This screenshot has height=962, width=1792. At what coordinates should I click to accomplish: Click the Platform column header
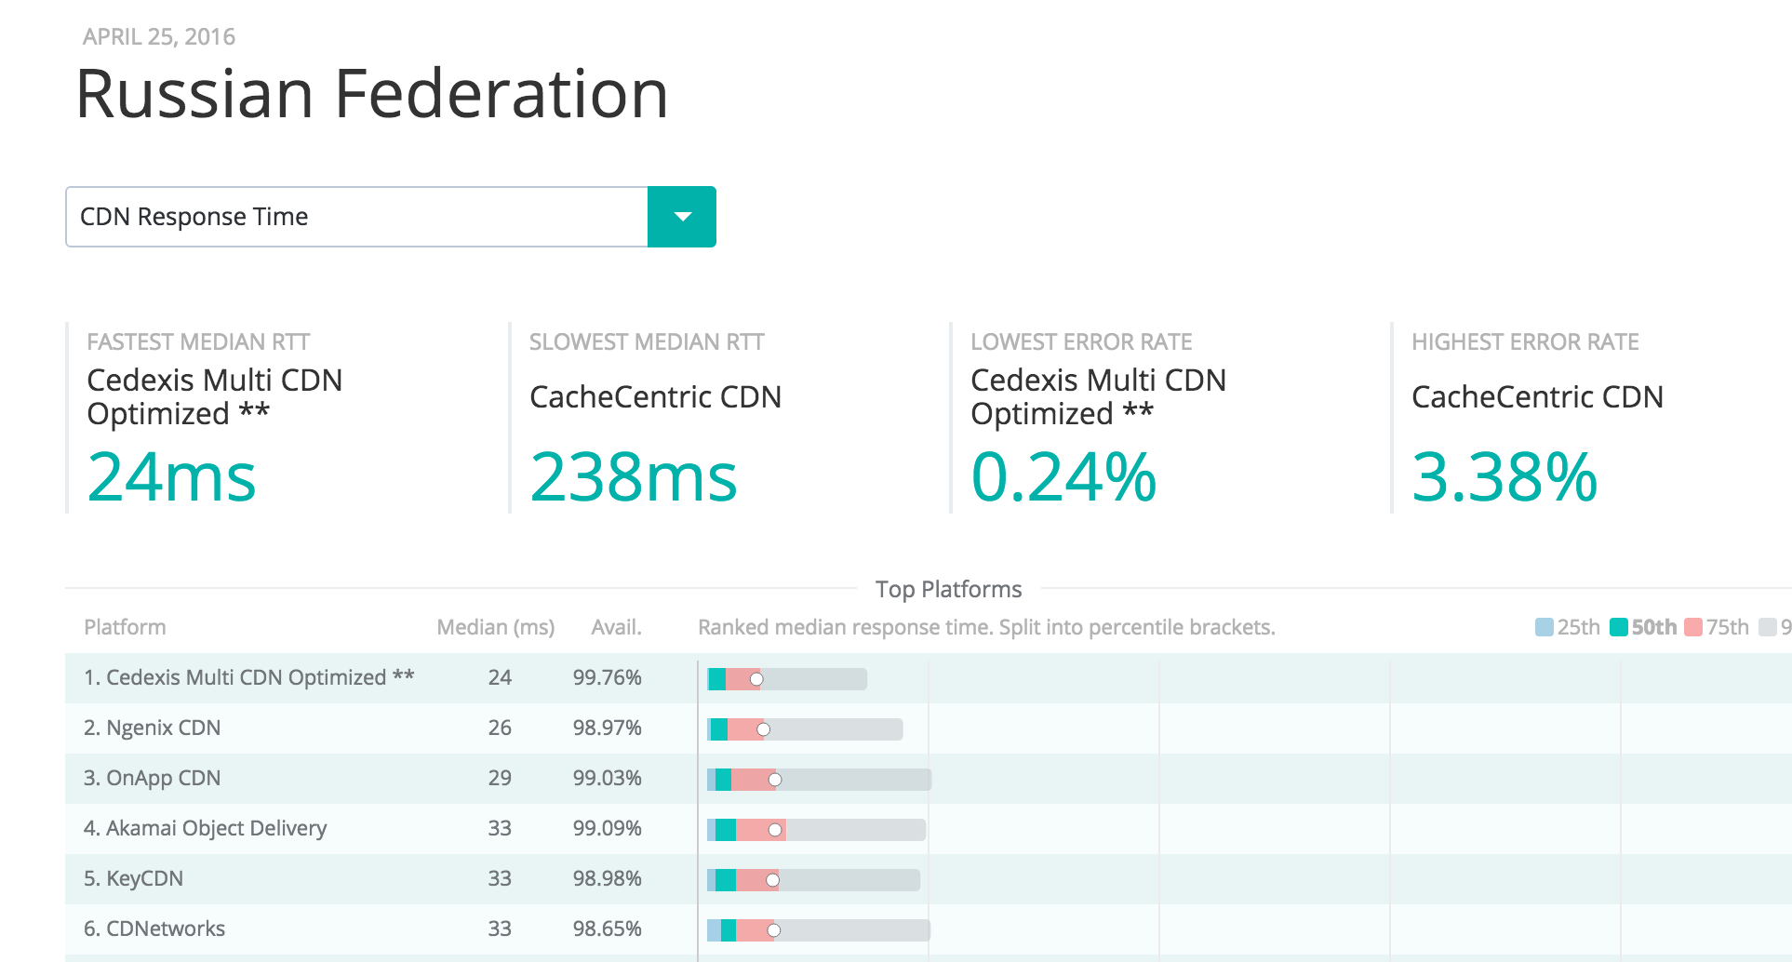[x=125, y=627]
